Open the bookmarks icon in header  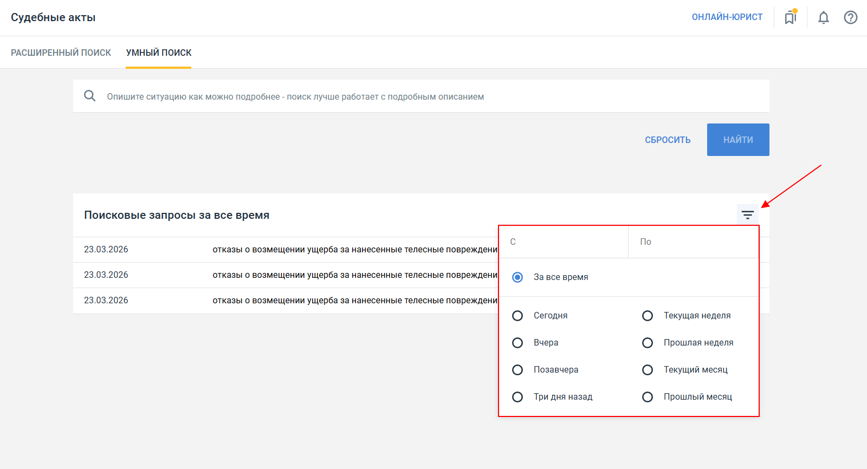coord(791,17)
